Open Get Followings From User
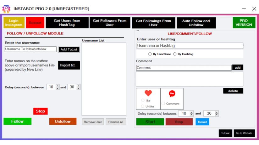The height and width of the screenshot is (145, 259). [153, 23]
